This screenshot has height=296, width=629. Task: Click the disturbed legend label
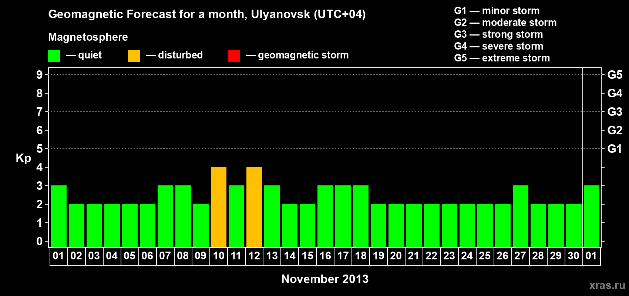coord(181,55)
